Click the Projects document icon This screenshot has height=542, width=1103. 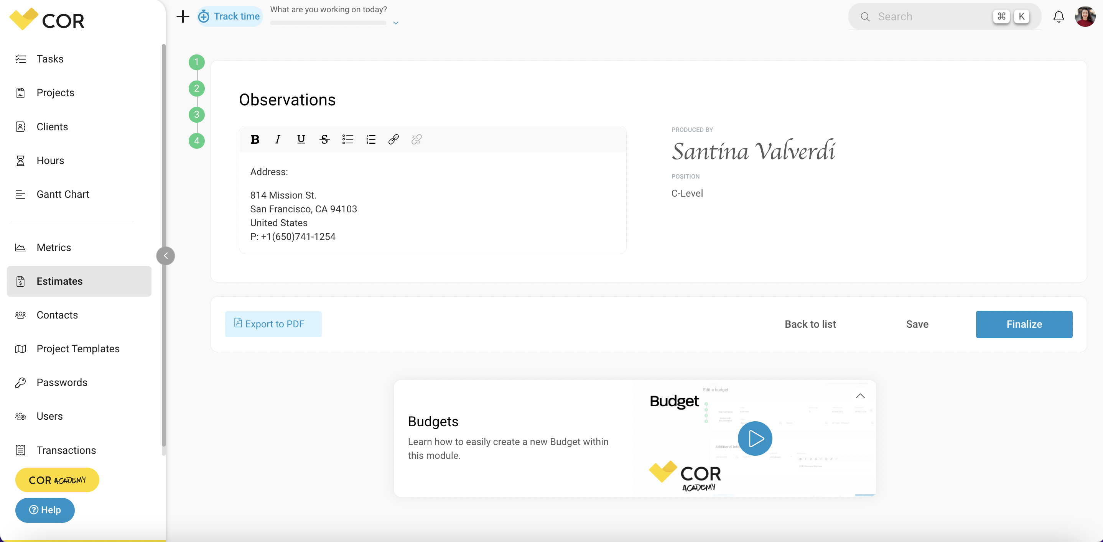coord(21,92)
